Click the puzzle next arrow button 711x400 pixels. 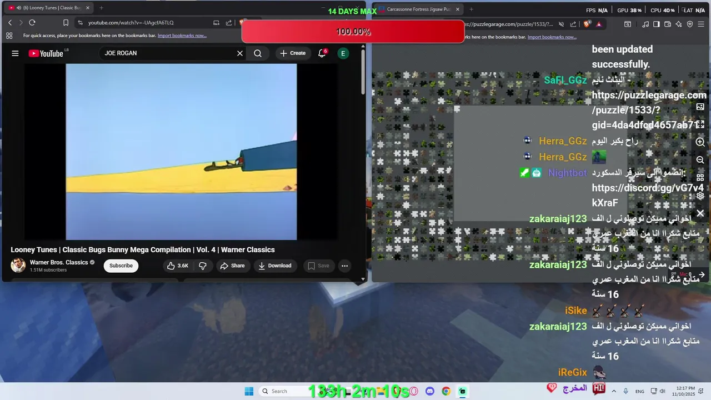tap(701, 275)
